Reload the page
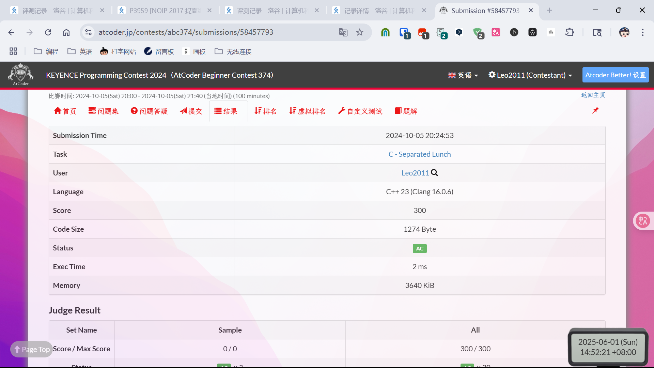 click(48, 32)
